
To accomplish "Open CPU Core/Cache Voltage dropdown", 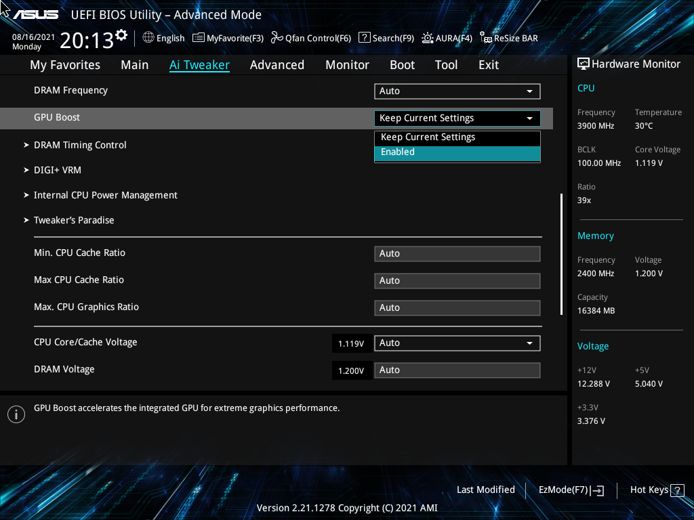I will [x=457, y=343].
